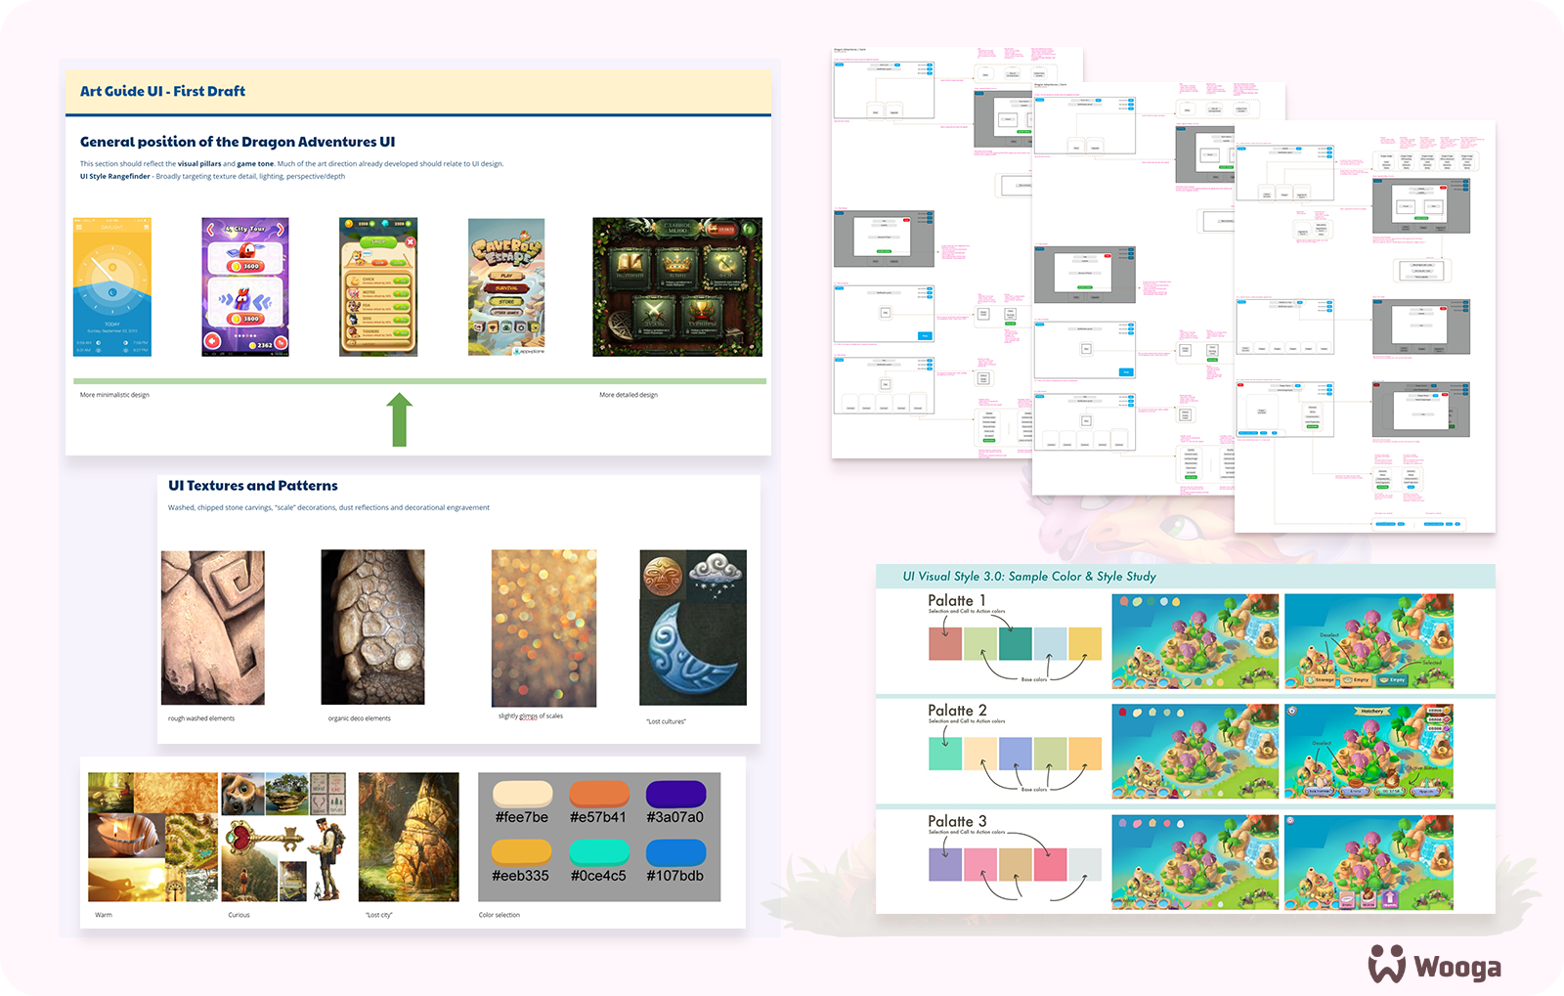The width and height of the screenshot is (1564, 996).
Task: Open the purple City Tour game mockup
Action: point(245,287)
